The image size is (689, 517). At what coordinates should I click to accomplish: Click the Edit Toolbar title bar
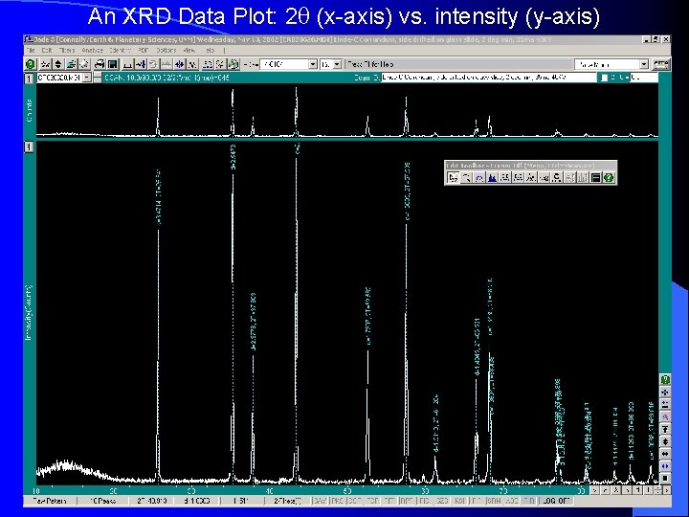click(x=530, y=166)
